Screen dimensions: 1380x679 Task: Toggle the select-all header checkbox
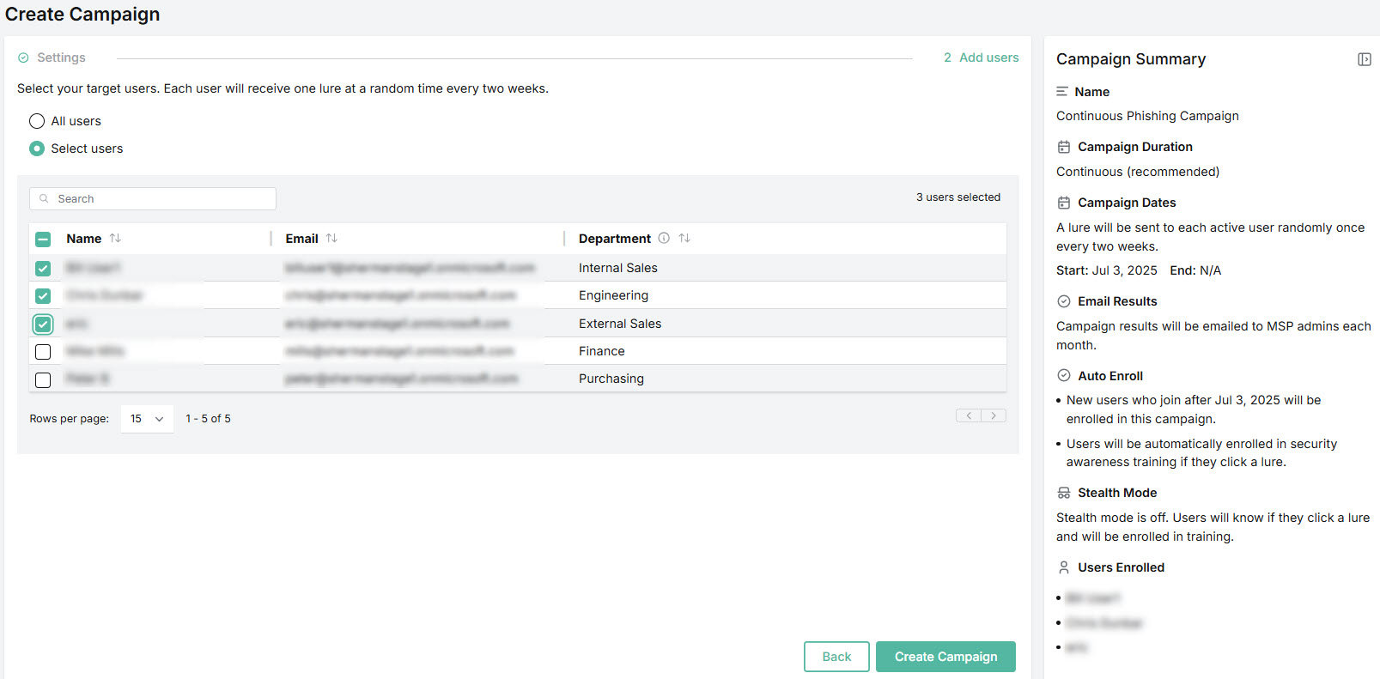[x=43, y=239]
